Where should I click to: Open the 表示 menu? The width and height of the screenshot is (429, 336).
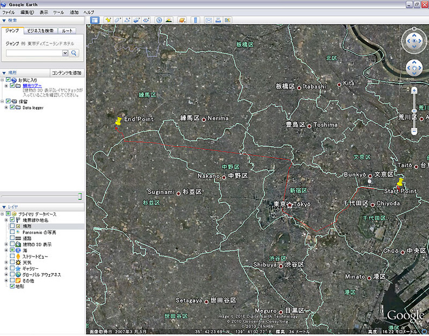pyautogui.click(x=43, y=12)
